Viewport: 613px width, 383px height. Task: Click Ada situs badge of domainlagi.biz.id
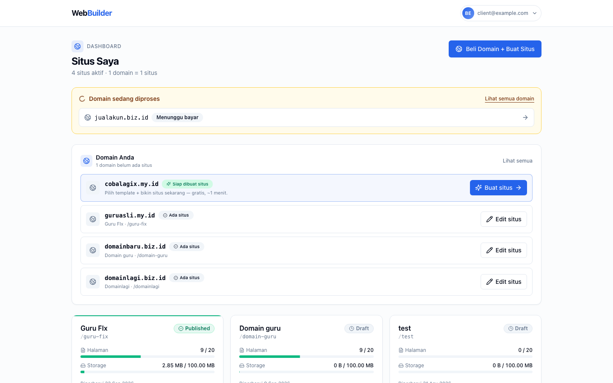click(186, 278)
